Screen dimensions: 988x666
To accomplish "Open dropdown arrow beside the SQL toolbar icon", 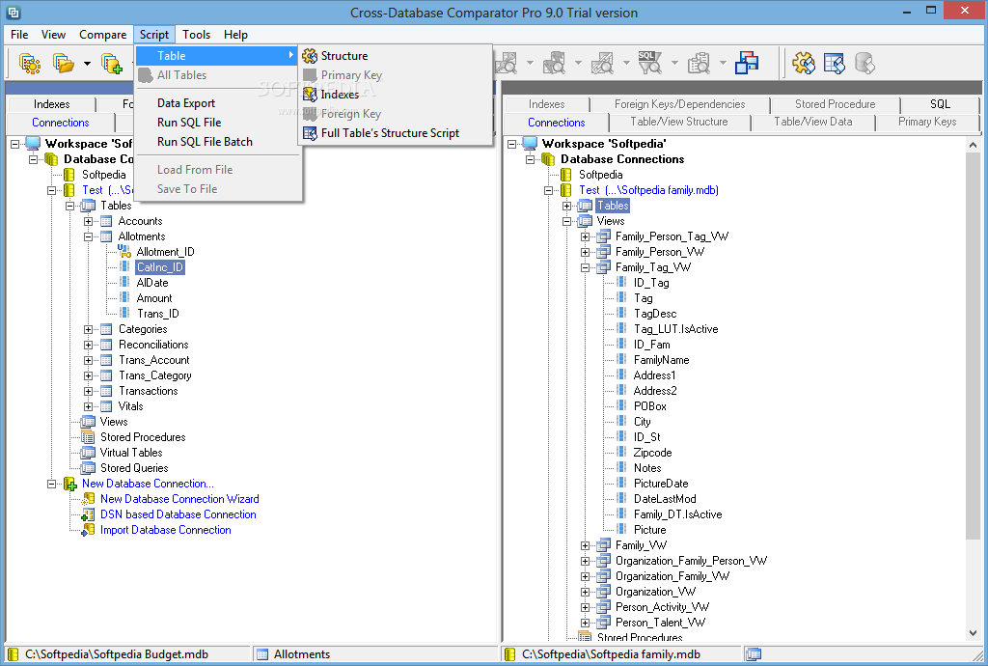I will pos(674,63).
